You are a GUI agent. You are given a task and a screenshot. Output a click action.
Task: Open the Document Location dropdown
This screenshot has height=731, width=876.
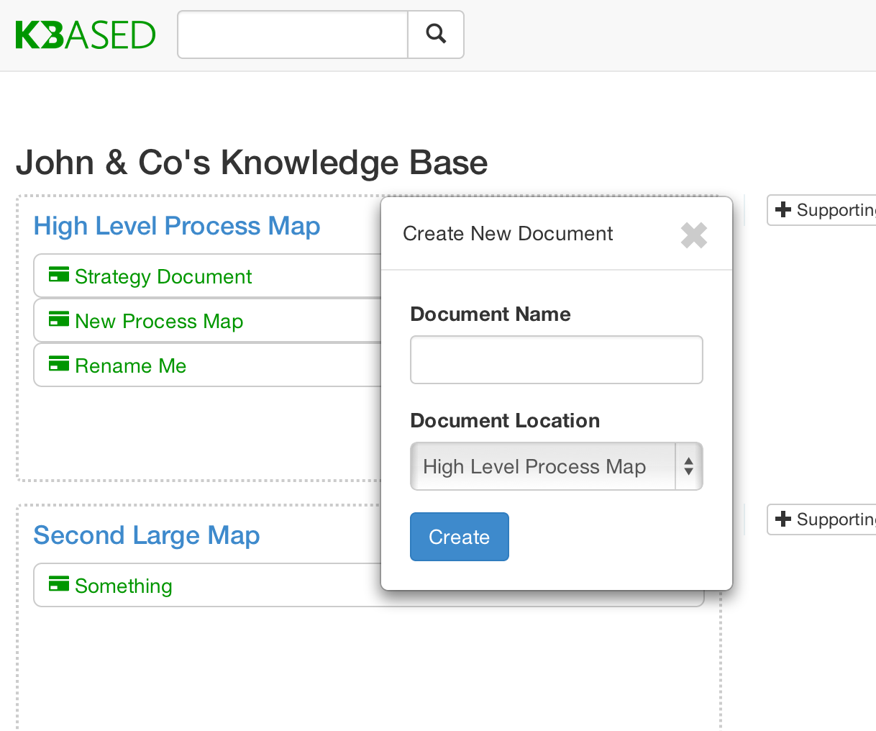543,467
